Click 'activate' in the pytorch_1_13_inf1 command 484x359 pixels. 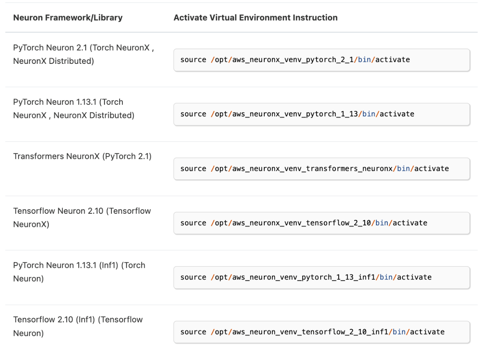[x=414, y=277]
